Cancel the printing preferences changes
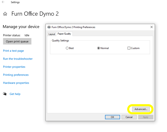 pyautogui.click(x=129, y=117)
